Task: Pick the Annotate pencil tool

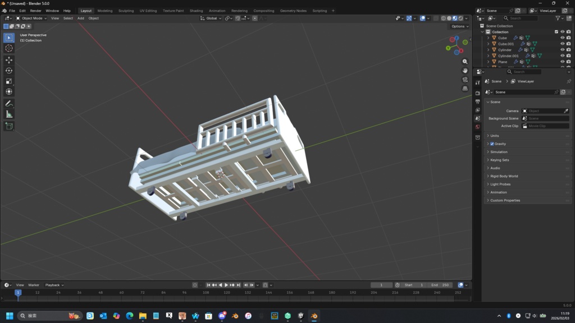Action: tap(9, 104)
